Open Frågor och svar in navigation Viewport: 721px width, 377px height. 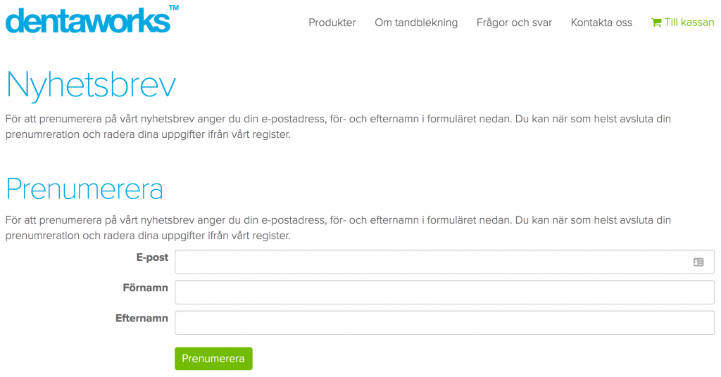(514, 23)
